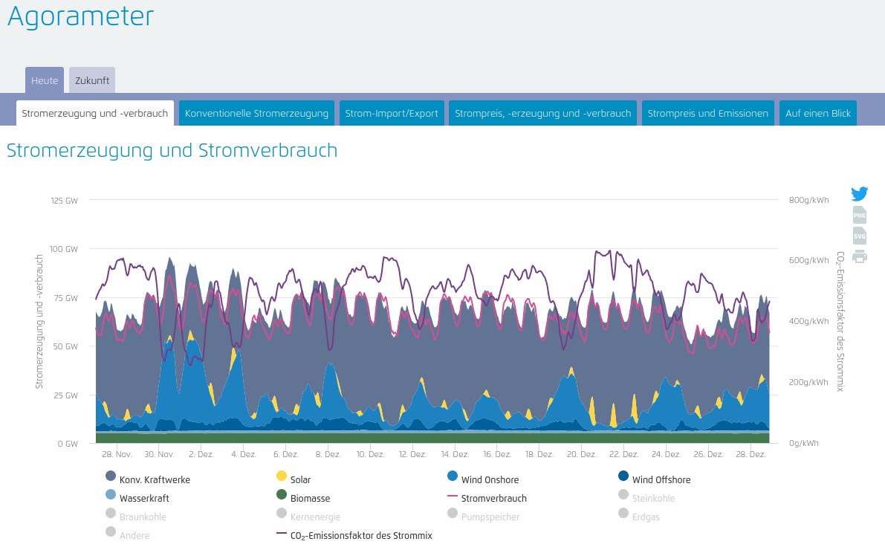Click the 75 GW axis label
Viewport: 885px width, 553px height.
tap(66, 298)
